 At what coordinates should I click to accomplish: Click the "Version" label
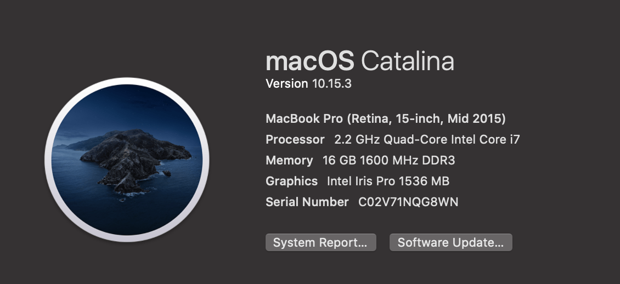click(286, 84)
